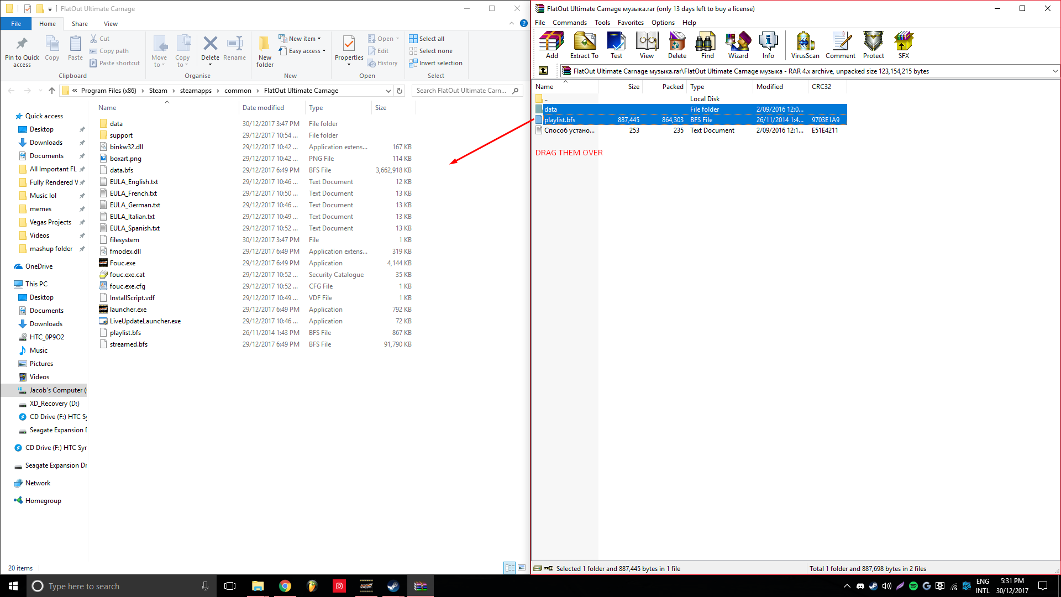Click the Search FlatOut Ultimate Carnage field

coord(461,91)
